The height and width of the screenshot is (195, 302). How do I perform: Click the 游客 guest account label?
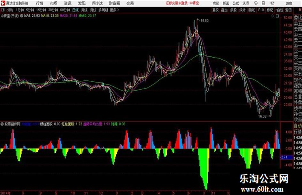click(289, 3)
